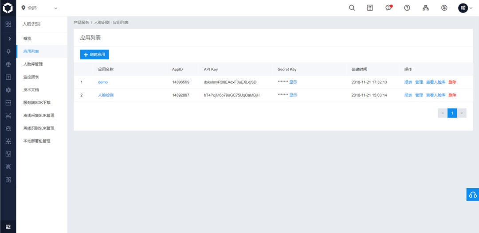Open help with the question mark icon
This screenshot has height=233, width=479.
tap(407, 8)
